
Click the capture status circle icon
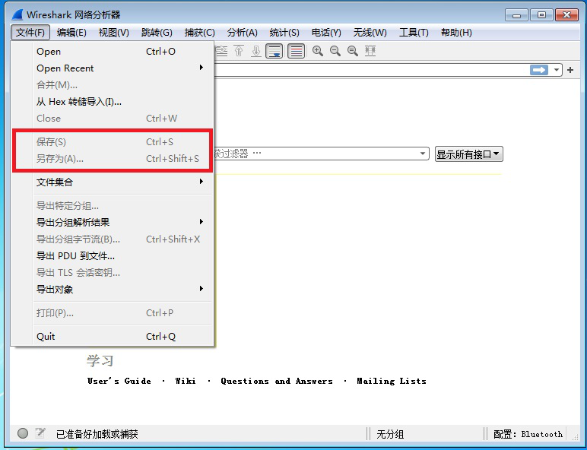(23, 433)
